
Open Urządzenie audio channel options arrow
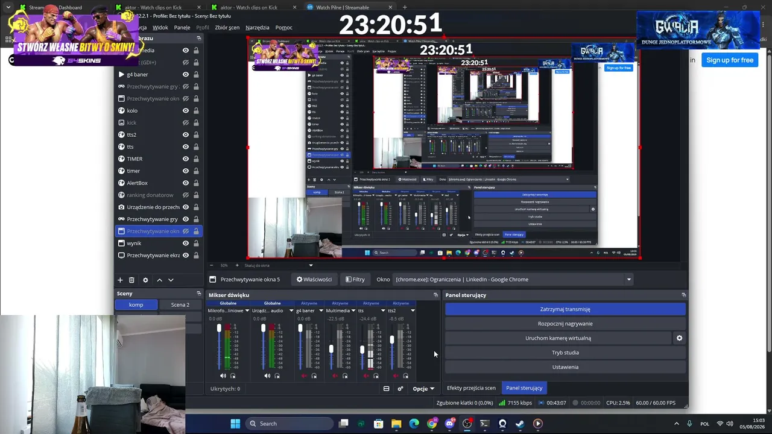pos(291,311)
